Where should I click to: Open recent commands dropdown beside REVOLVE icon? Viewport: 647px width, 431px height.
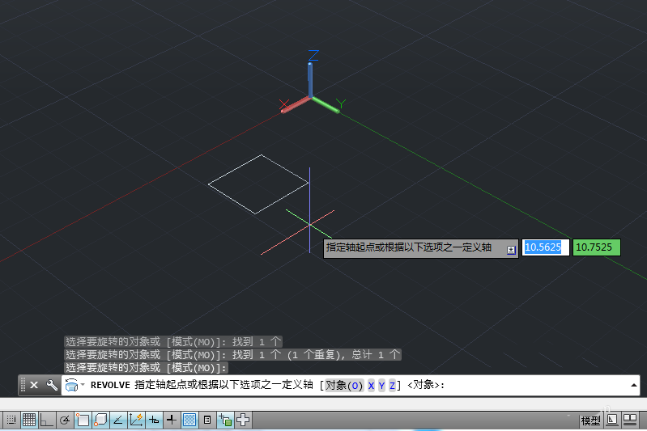pyautogui.click(x=83, y=385)
